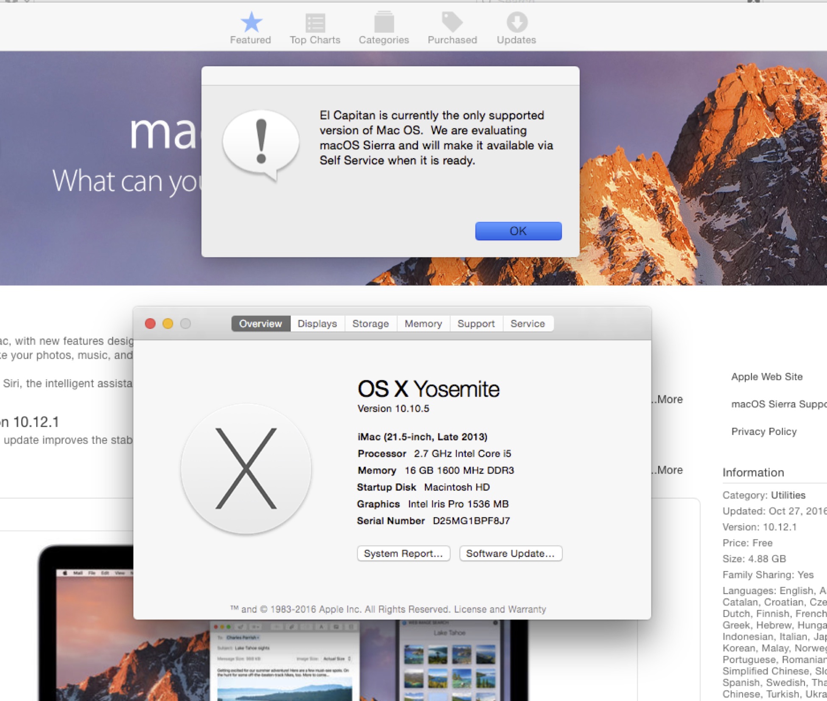Click the Featured star icon
The width and height of the screenshot is (827, 701).
[251, 22]
